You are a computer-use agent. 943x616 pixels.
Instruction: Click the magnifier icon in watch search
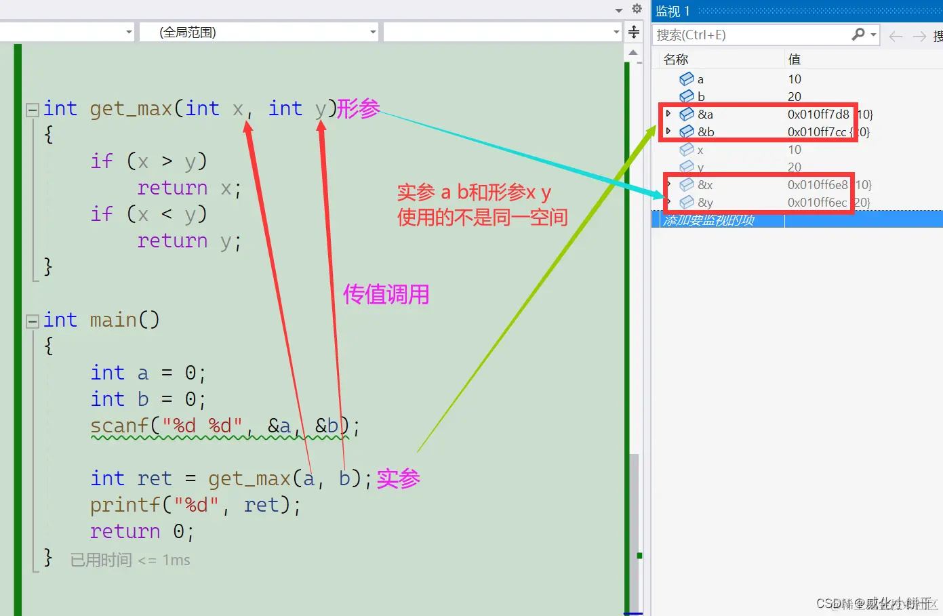[858, 34]
